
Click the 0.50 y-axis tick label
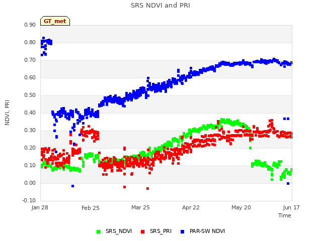click(30, 95)
